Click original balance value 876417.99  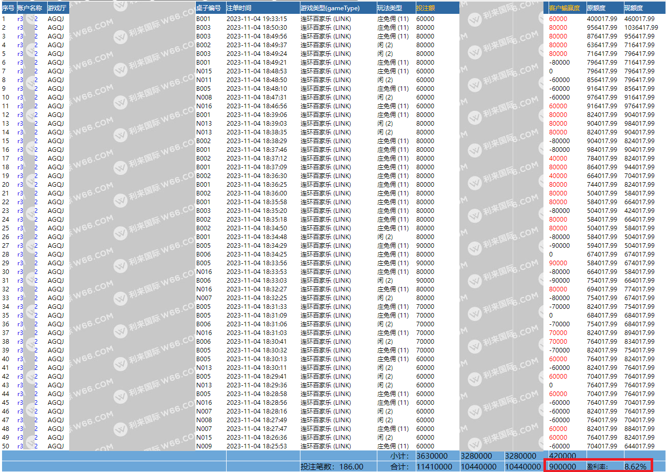pos(602,36)
